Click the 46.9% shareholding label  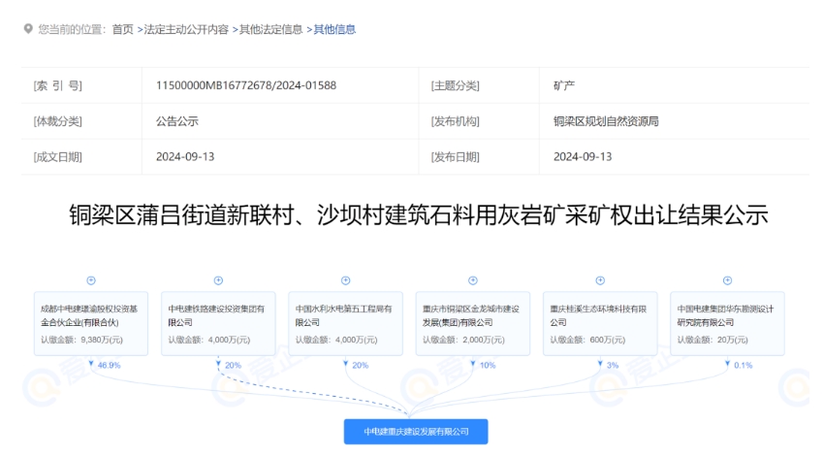(109, 365)
